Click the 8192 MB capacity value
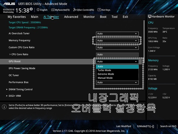 (152, 79)
